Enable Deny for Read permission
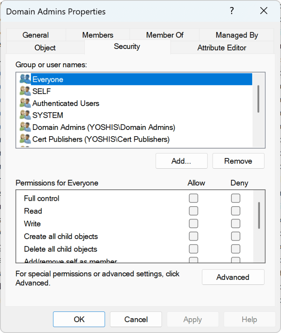Screen dimensions: 281x333 (235, 211)
